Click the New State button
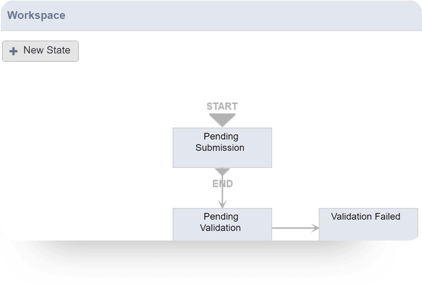This screenshot has height=285, width=422. (x=40, y=51)
